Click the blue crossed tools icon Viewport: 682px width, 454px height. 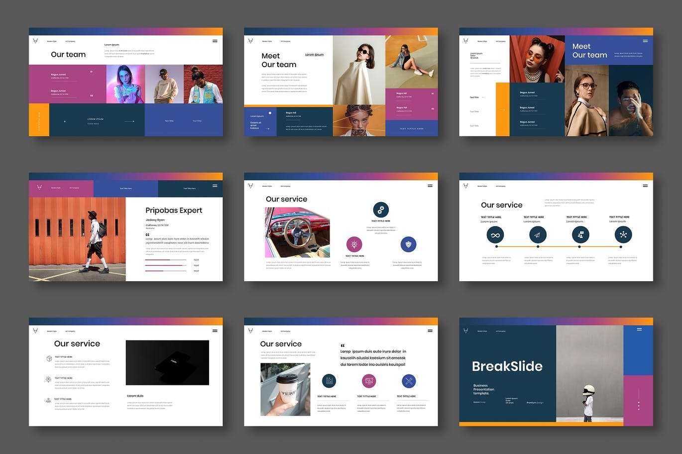pos(408,381)
